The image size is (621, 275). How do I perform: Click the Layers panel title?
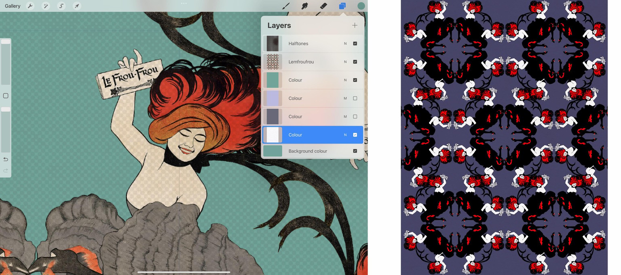pyautogui.click(x=279, y=25)
